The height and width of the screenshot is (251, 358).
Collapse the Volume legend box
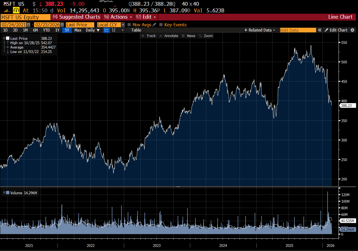[x=4, y=193]
